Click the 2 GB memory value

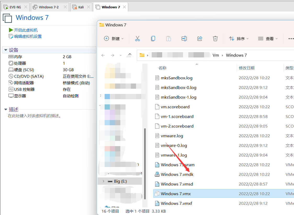click(67, 57)
